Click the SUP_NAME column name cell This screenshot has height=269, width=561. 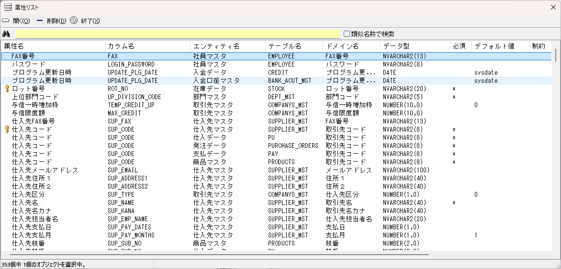(121, 203)
